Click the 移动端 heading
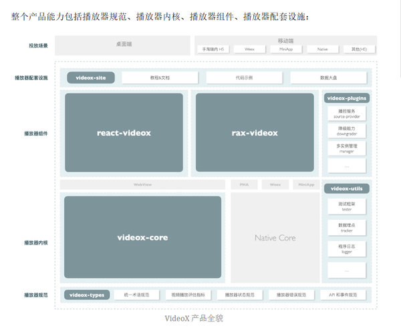Image resolution: width=401 pixels, height=334 pixels. coord(285,41)
